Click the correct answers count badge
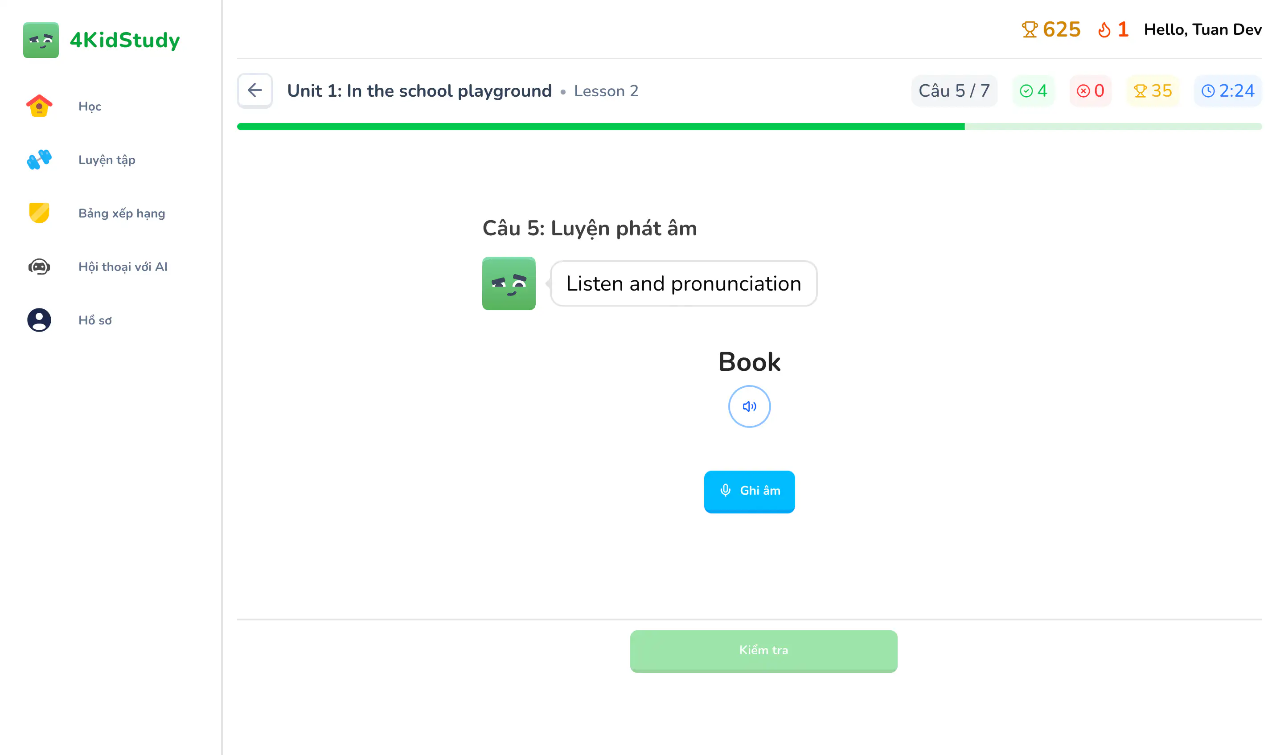The width and height of the screenshot is (1272, 755). point(1033,90)
